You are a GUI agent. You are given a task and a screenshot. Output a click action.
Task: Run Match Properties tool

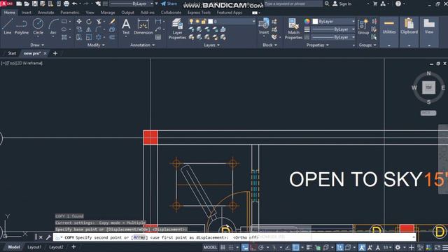coord(293,29)
